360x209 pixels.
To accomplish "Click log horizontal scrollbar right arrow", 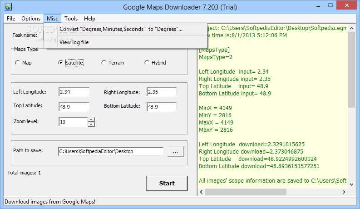I will pyautogui.click(x=344, y=192).
